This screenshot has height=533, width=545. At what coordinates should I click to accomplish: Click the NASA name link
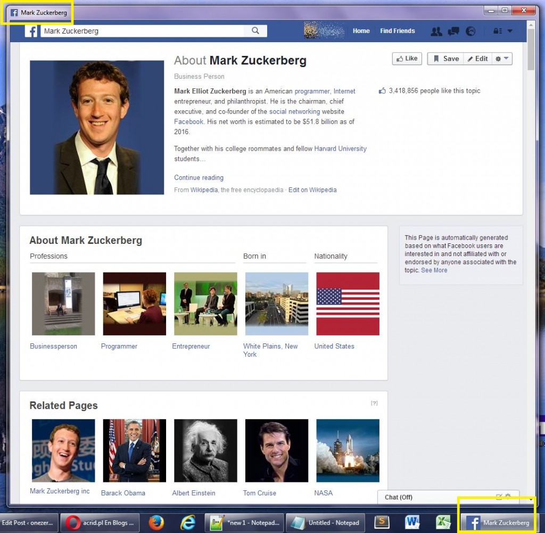coord(323,493)
